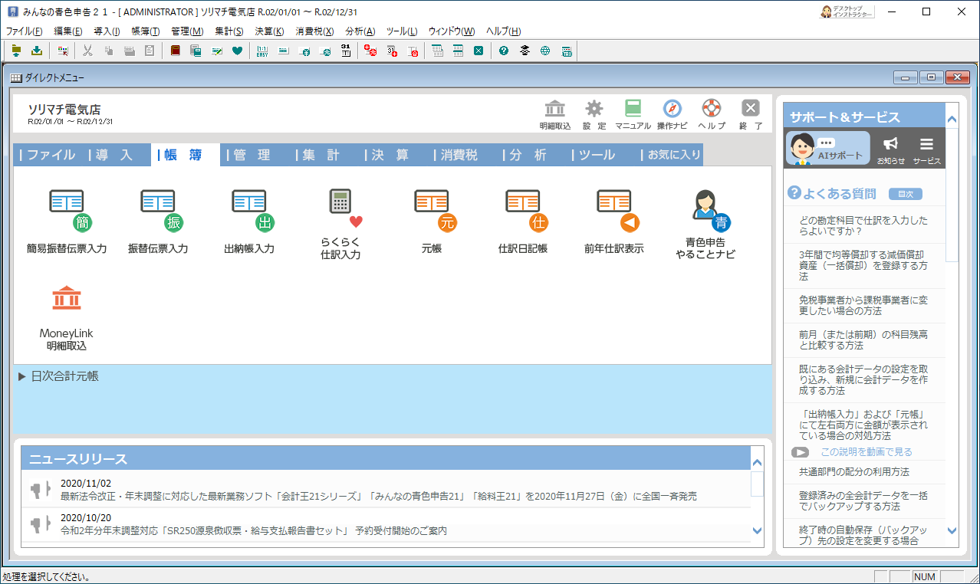Click この説明を動画で見る link
The image size is (980, 584).
coord(867,452)
